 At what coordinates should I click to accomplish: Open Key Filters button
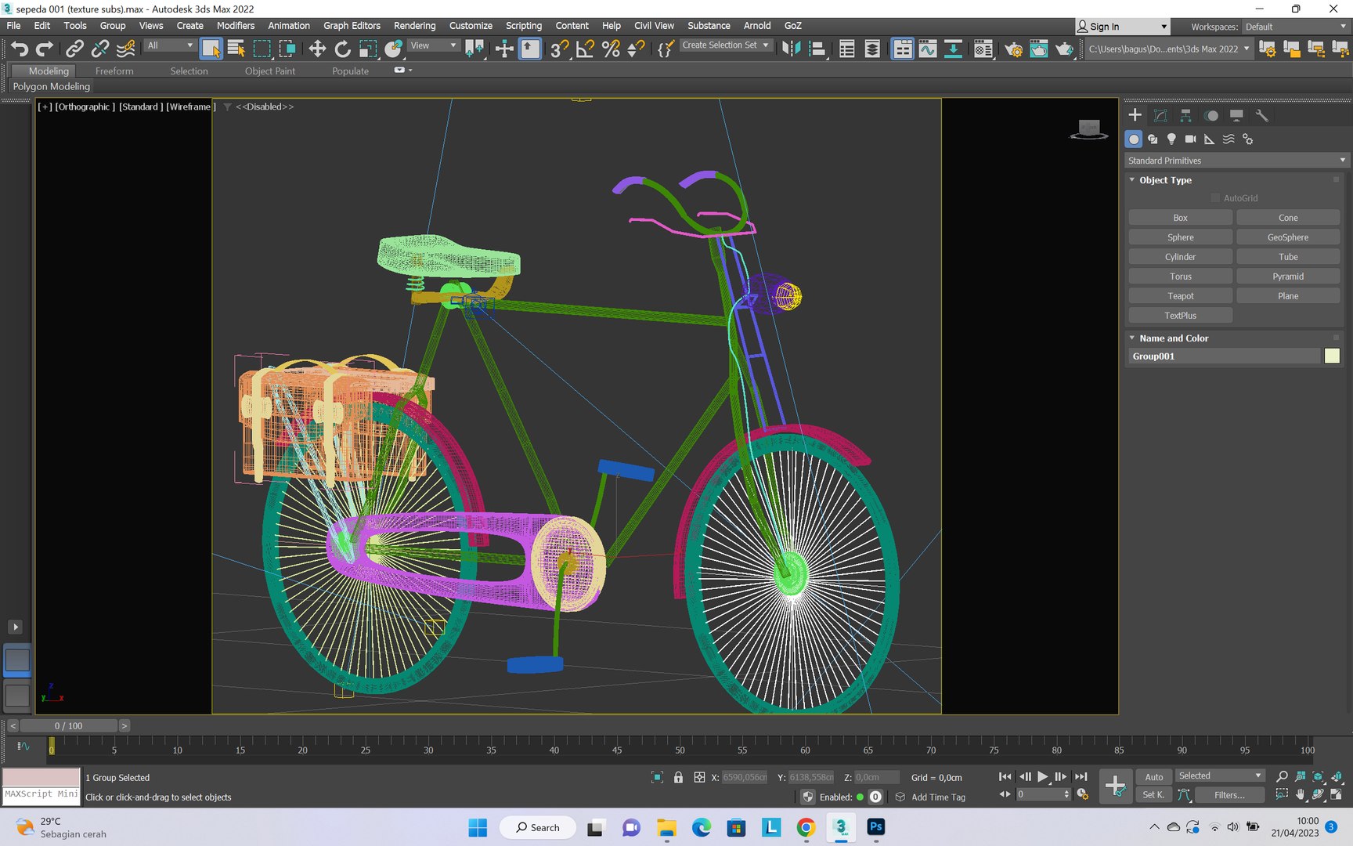[1229, 795]
